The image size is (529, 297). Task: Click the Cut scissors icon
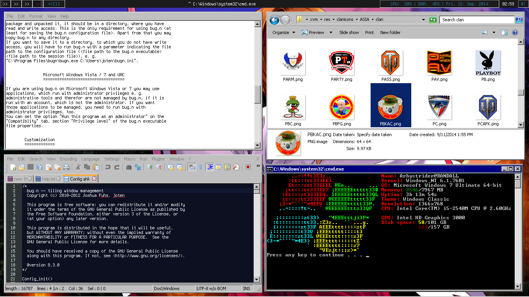(78, 167)
